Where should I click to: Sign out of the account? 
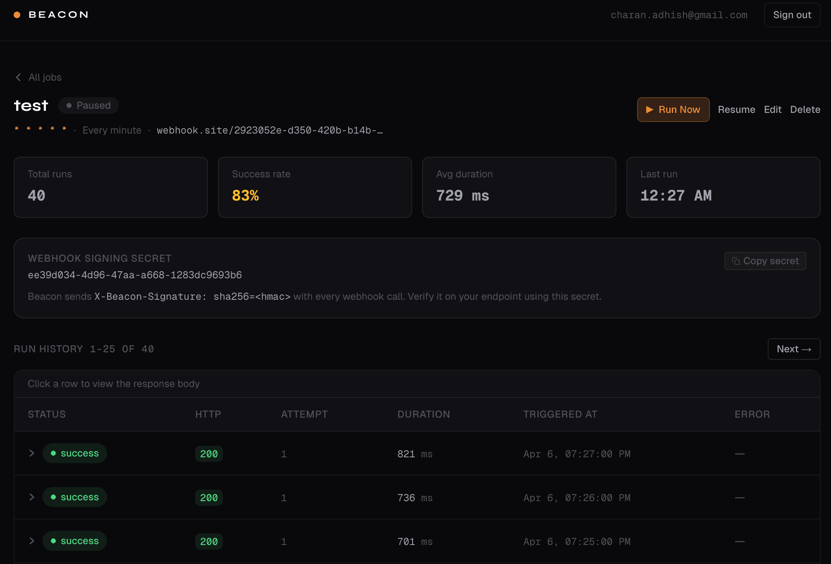tap(792, 15)
